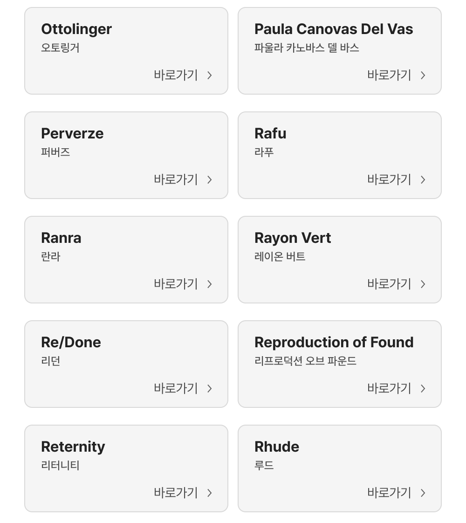Click the chevron arrow on Rayon Vert card

[423, 284]
